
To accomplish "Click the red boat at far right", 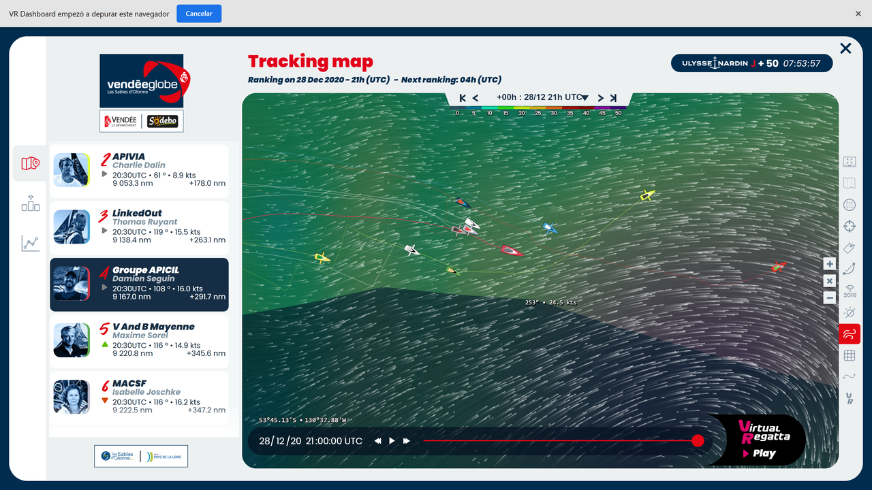I will pos(778,267).
